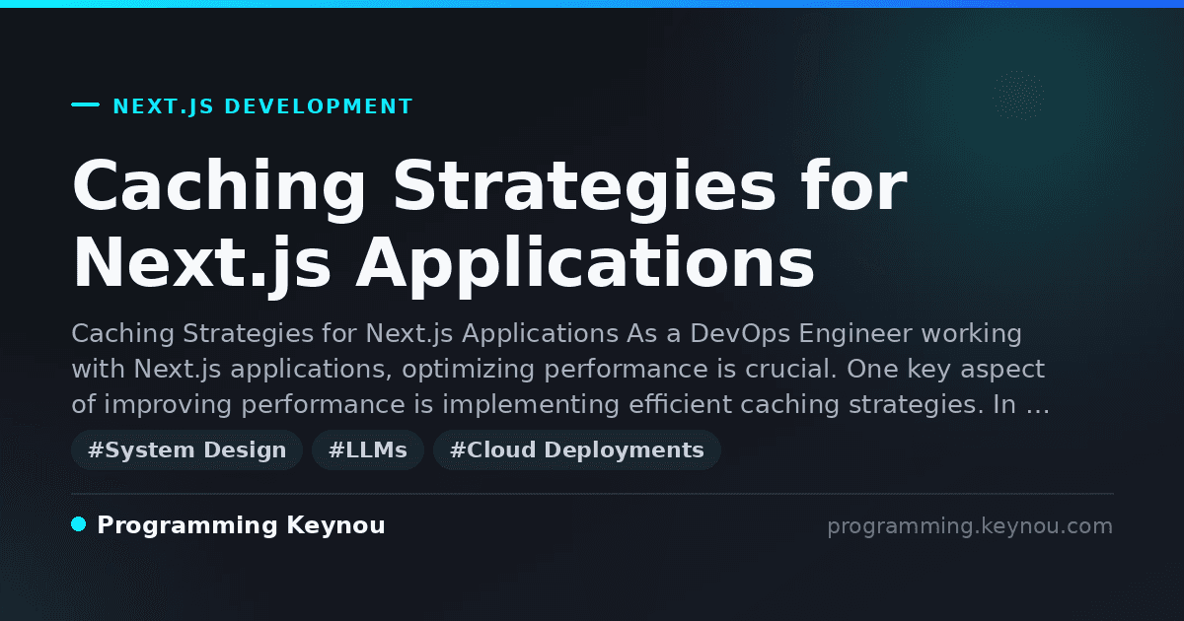Click the Programming Keynou author name
The height and width of the screenshot is (621, 1184).
(241, 526)
